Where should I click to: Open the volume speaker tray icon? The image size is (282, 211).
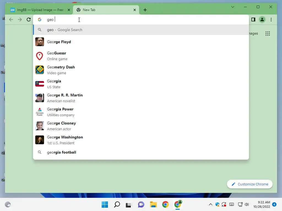247,204
